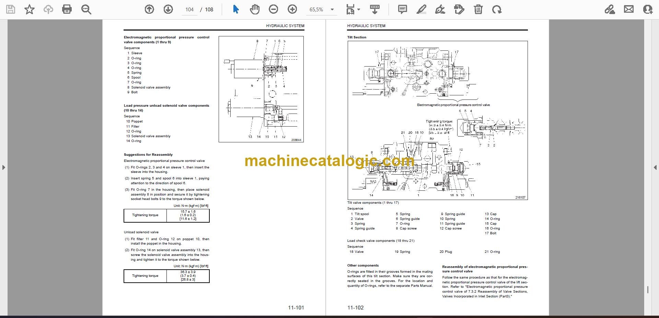Rotate the page view

[x=497, y=9]
